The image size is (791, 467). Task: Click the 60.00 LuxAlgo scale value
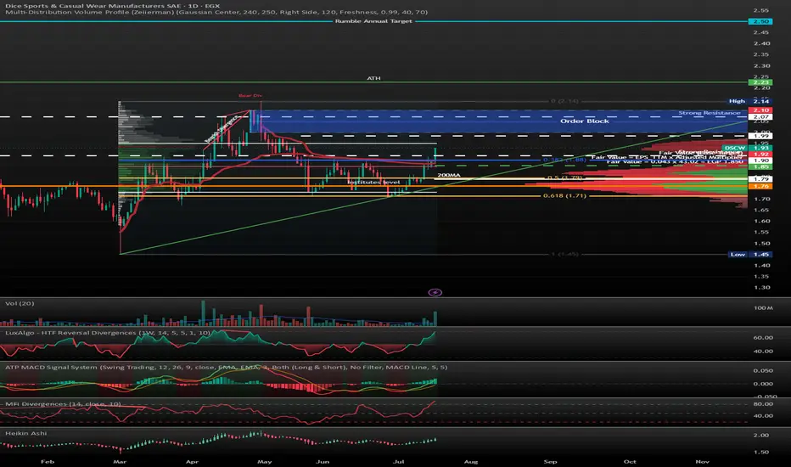[x=763, y=337]
